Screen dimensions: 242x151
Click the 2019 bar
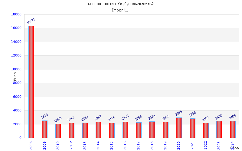click(165, 130)
